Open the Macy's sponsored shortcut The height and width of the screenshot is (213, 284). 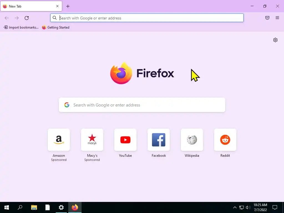(92, 140)
